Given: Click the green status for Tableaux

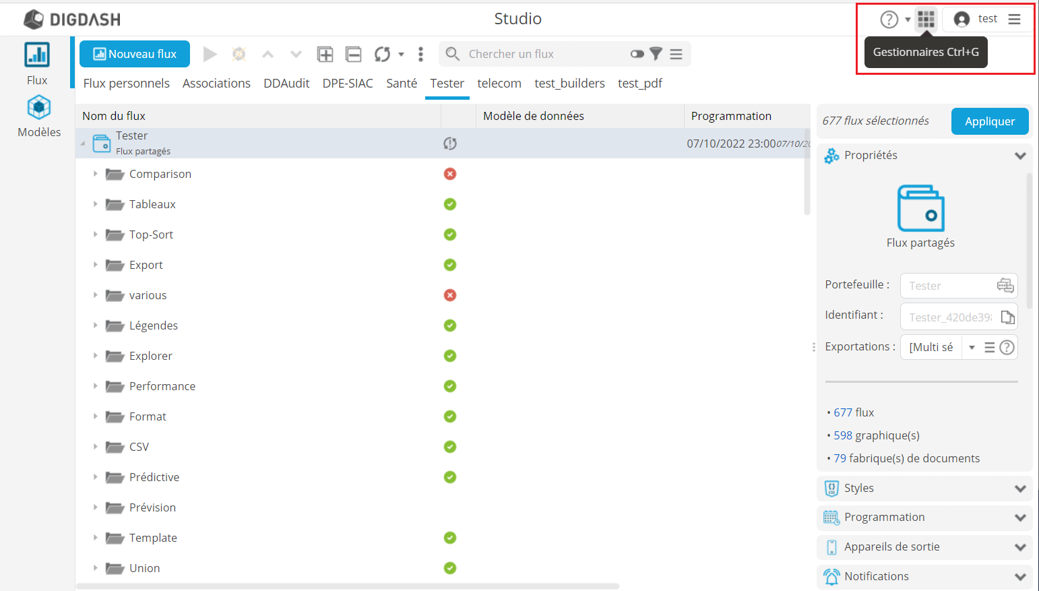Looking at the screenshot, I should coord(450,204).
